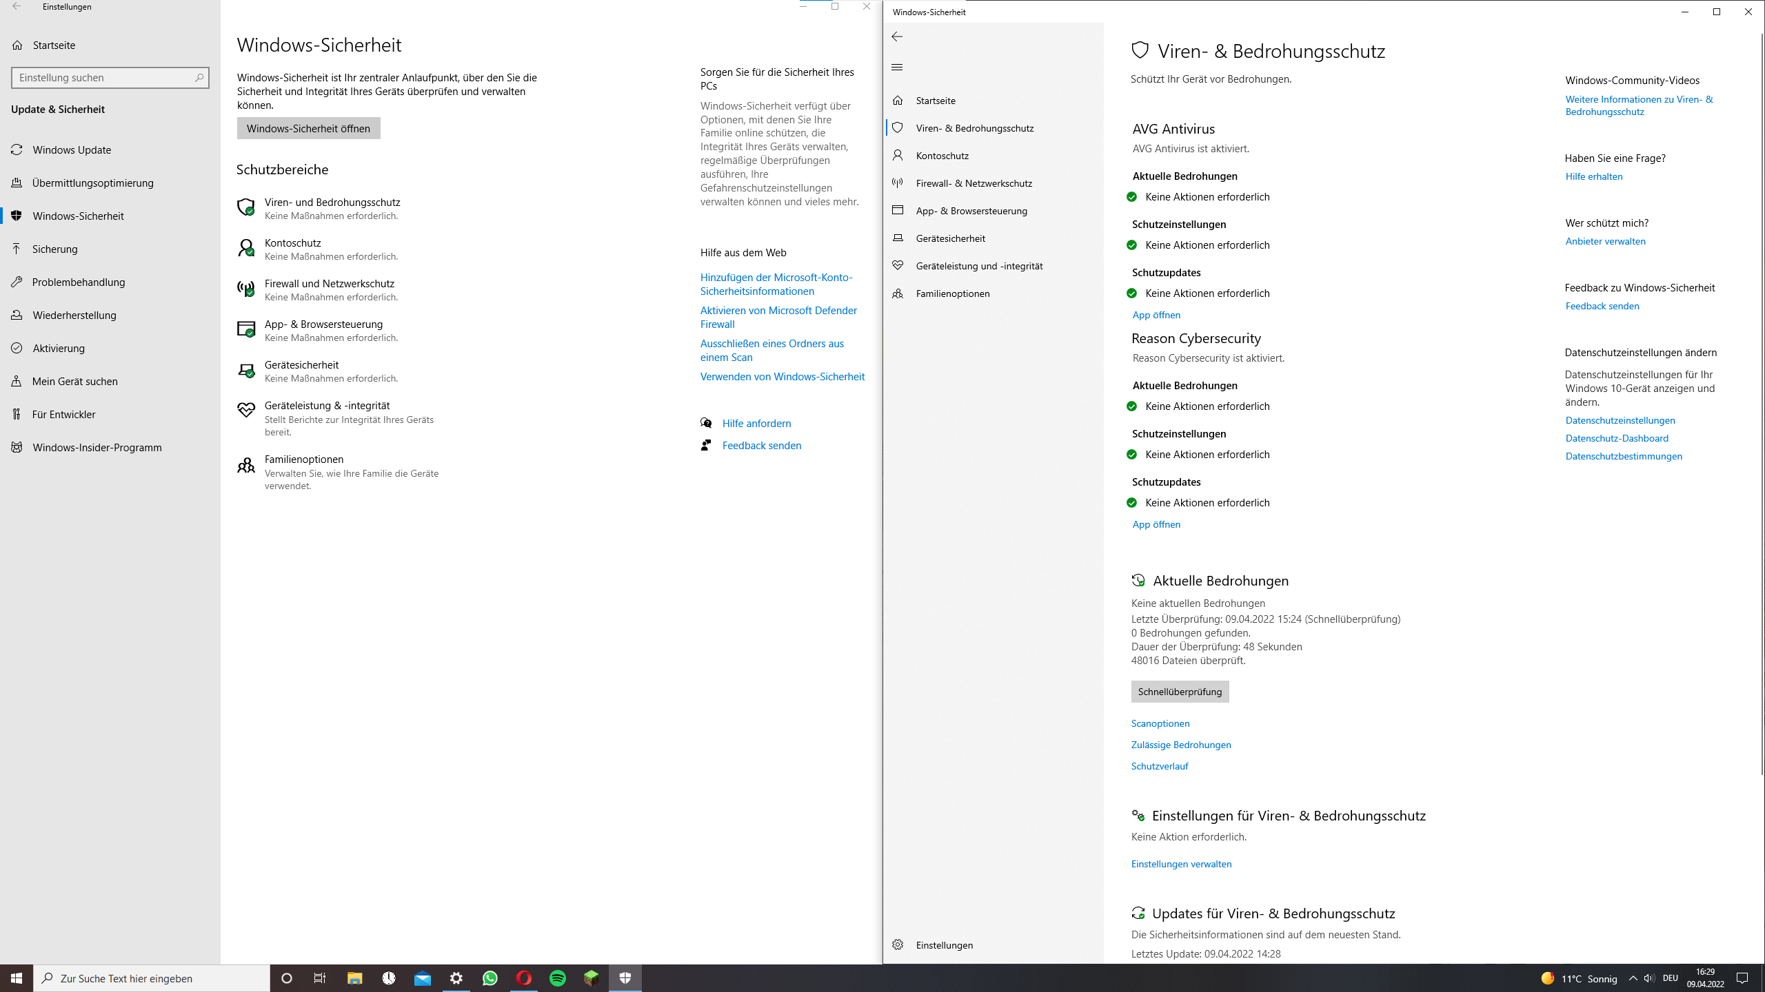The image size is (1765, 992).
Task: Click the Schnellüberprüfung button
Action: click(1180, 692)
